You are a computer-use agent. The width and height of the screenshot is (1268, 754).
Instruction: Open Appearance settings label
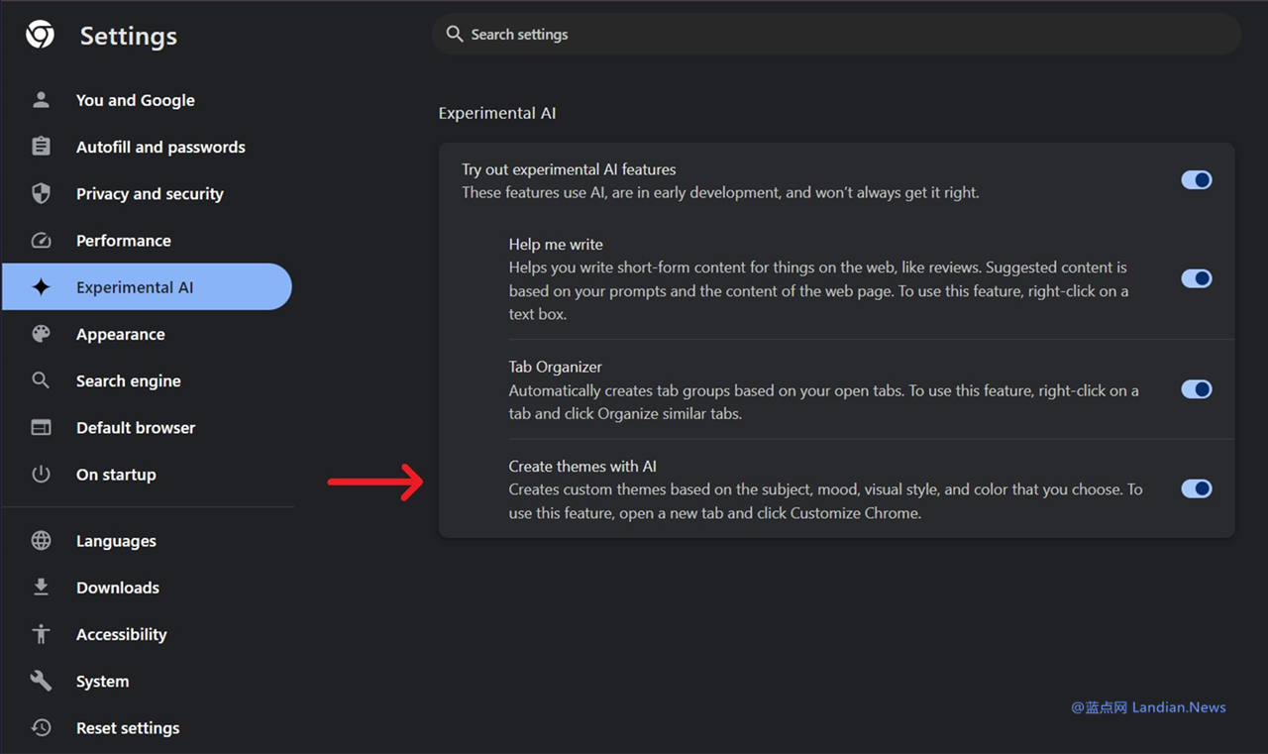tap(121, 335)
